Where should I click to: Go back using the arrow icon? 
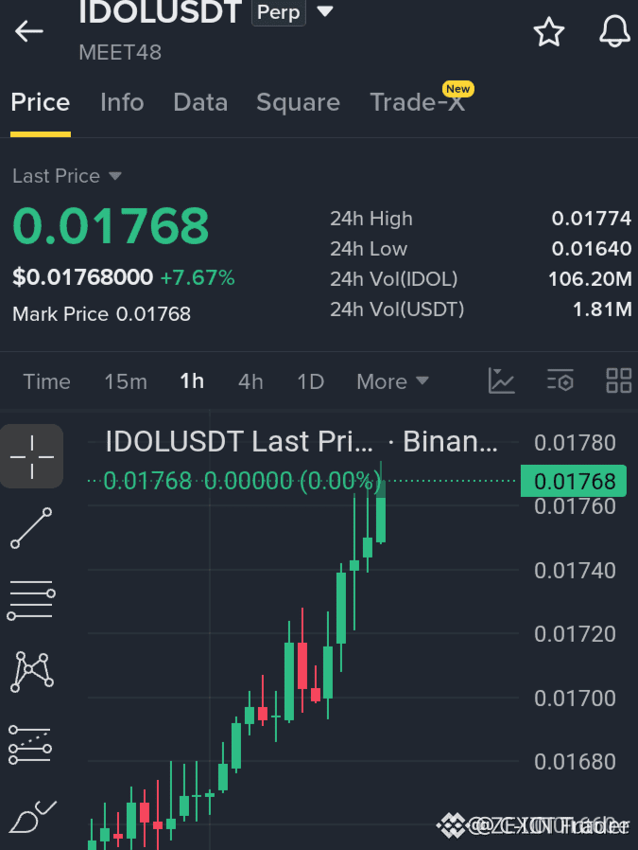click(28, 31)
